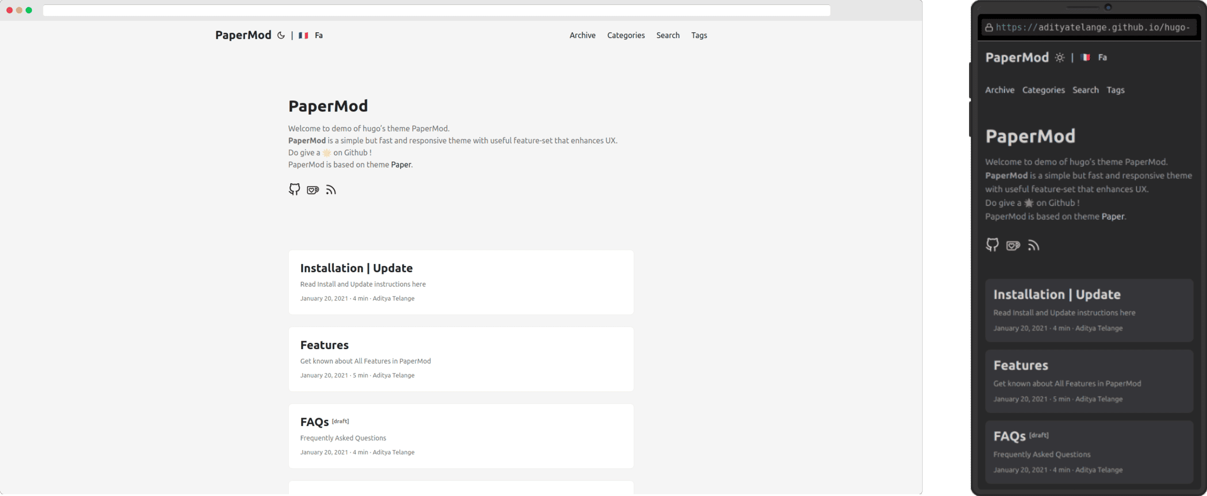Click the French flag icon in mobile header
Image resolution: width=1207 pixels, height=496 pixels.
click(1086, 57)
